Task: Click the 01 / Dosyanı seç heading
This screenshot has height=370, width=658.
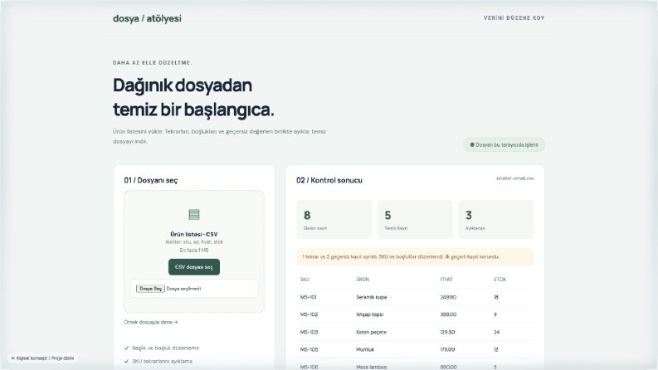Action: [151, 180]
